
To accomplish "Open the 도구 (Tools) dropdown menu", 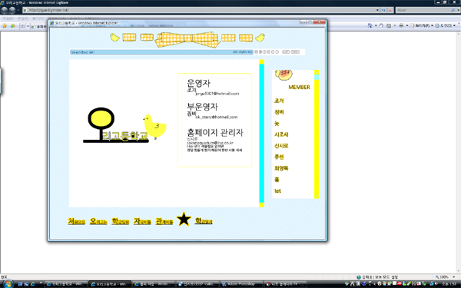I will [446, 26].
